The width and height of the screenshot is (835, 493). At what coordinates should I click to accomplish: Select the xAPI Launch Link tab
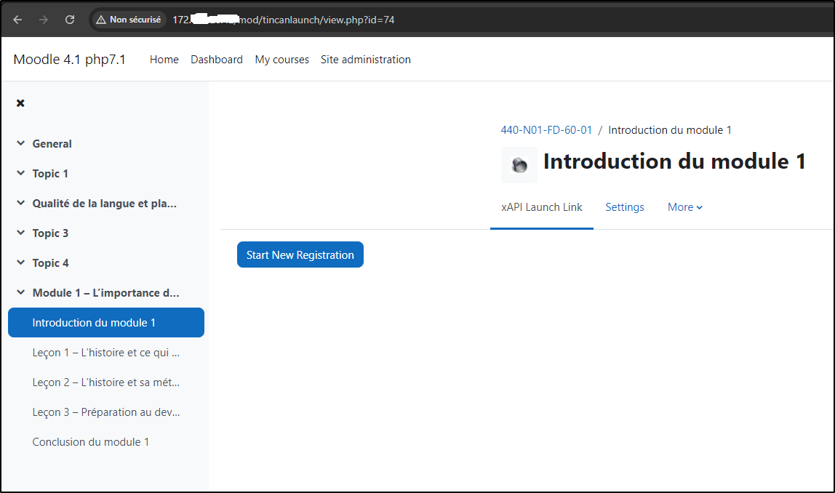[x=541, y=207]
